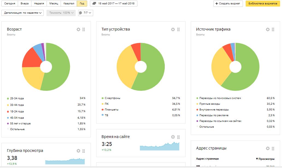
Task: Click the Остальные label in Возраст
Action: (17, 129)
